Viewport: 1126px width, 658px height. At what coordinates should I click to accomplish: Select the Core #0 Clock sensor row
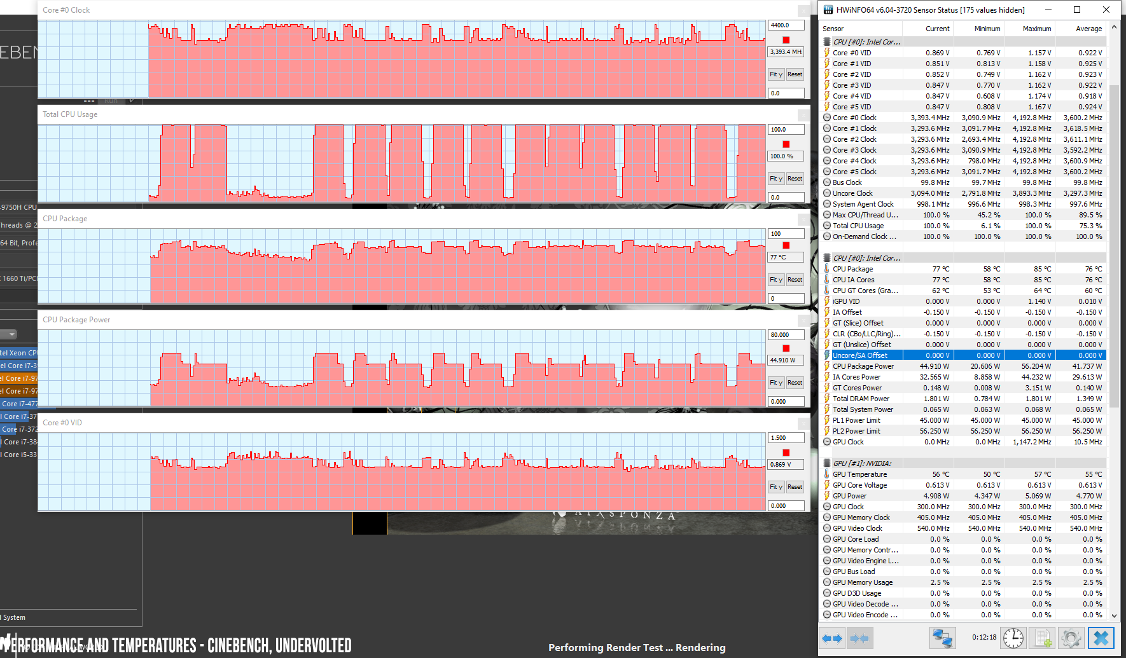(x=963, y=118)
